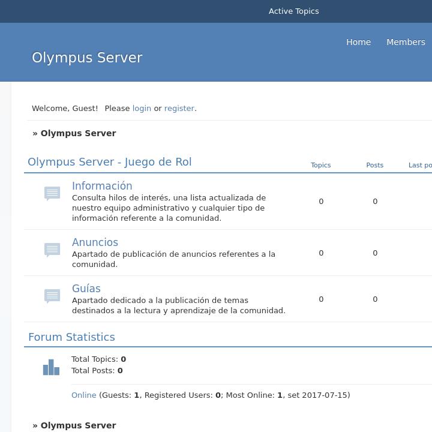Visit the Anuncios forum title

[95, 242]
